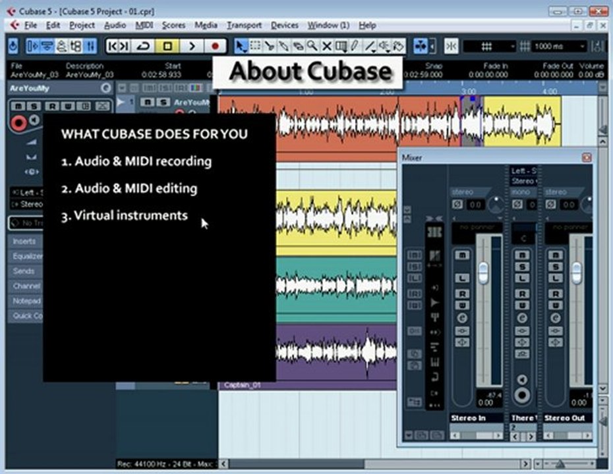Viewport: 613px width, 474px height.
Task: Select the Color tool
Action: click(398, 47)
